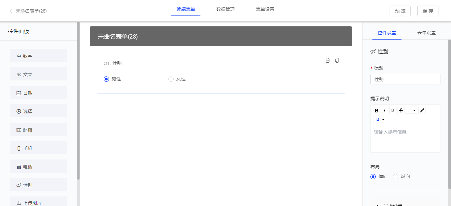This screenshot has width=451, height=206.
Task: Switch to 编辑表单 tab
Action: click(186, 9)
